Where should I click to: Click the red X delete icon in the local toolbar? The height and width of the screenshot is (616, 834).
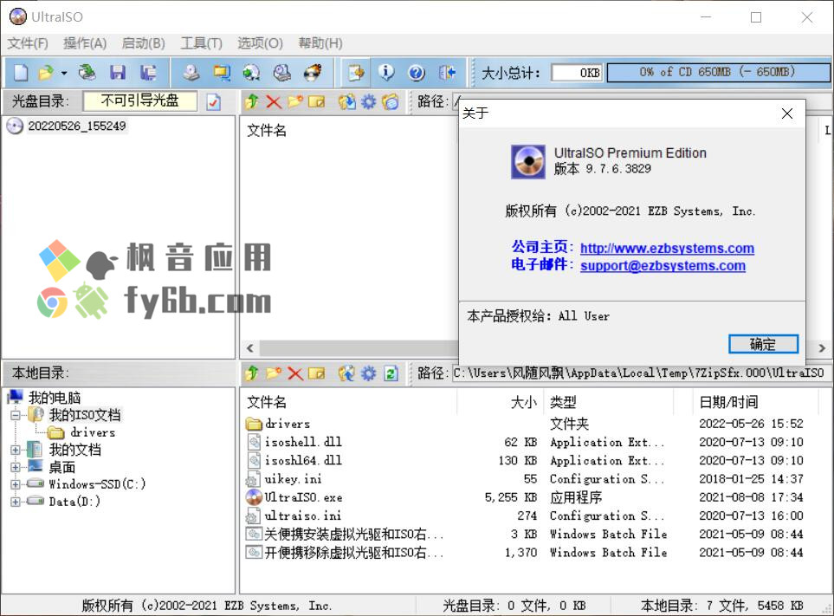(295, 373)
